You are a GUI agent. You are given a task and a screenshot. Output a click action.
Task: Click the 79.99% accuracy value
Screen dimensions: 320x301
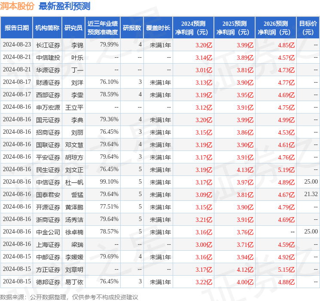(x=109, y=45)
